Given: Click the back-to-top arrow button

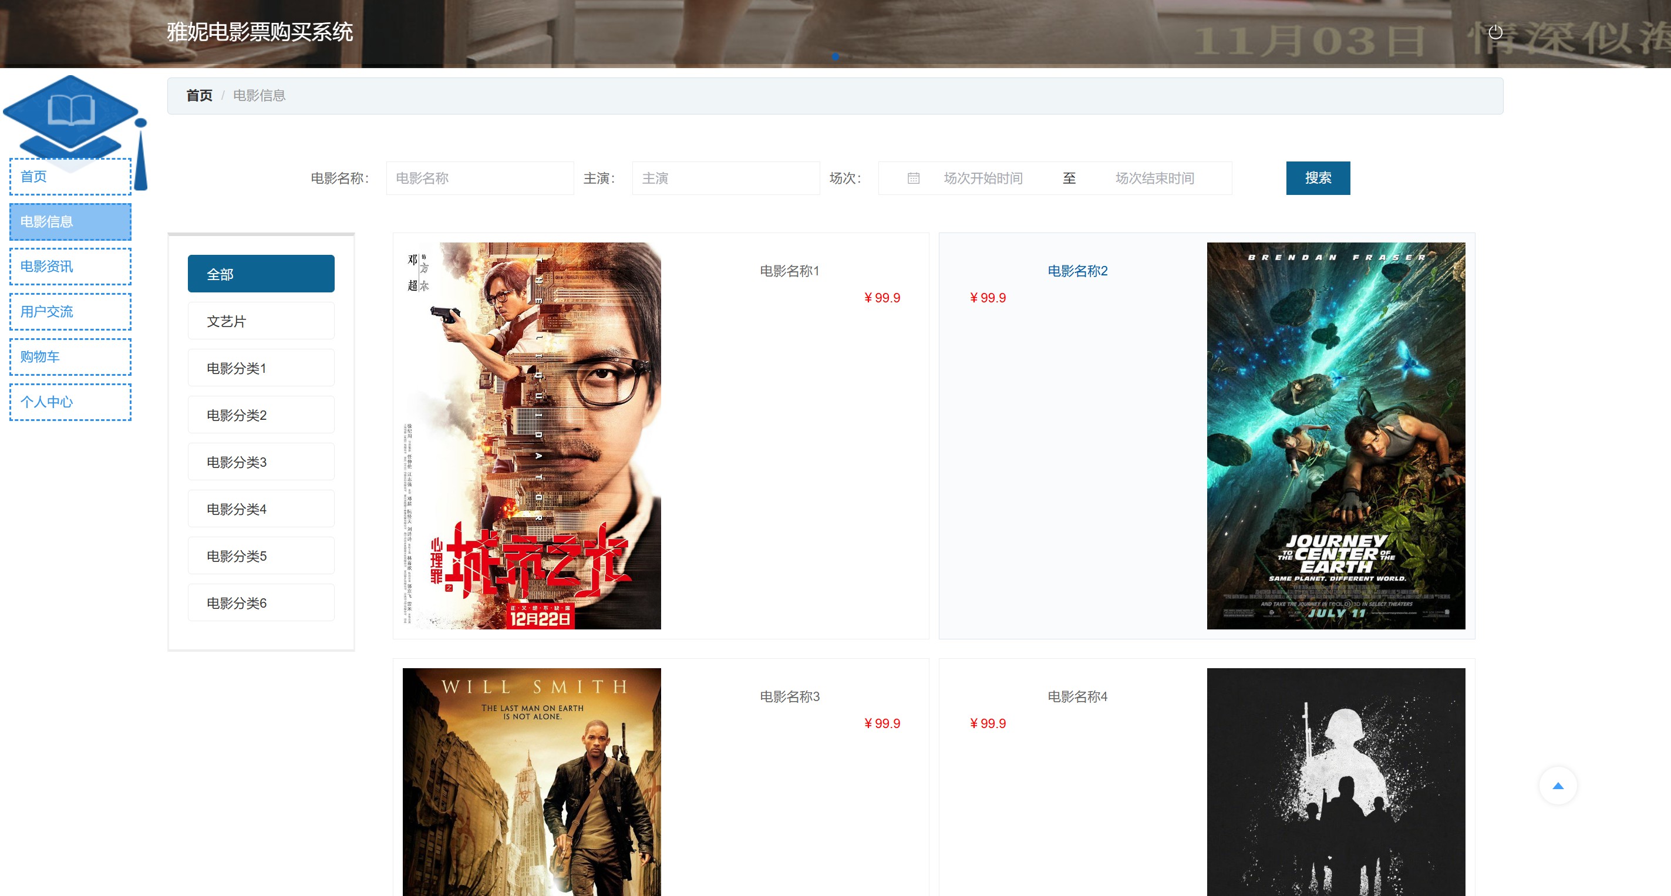Looking at the screenshot, I should point(1558,786).
